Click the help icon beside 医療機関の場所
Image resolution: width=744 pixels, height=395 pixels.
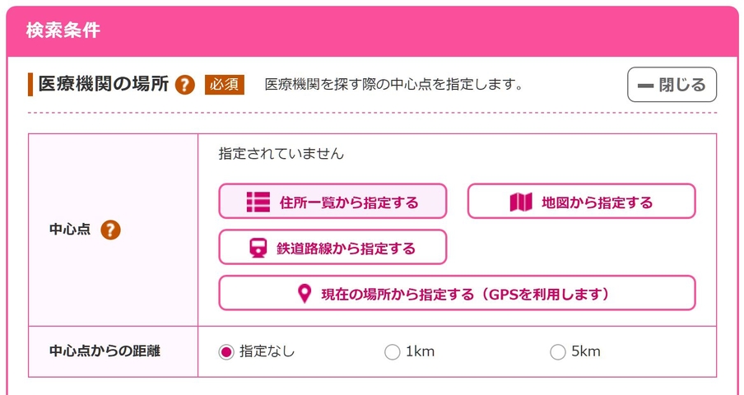click(185, 85)
